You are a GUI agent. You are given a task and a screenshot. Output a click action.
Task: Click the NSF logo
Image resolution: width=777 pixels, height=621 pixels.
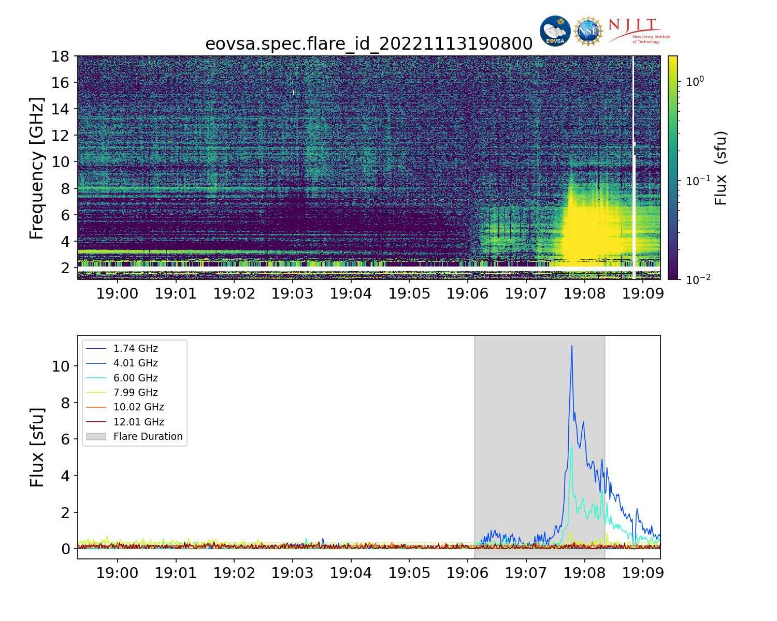pos(588,31)
